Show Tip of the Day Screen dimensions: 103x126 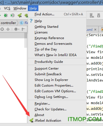[57, 49]
